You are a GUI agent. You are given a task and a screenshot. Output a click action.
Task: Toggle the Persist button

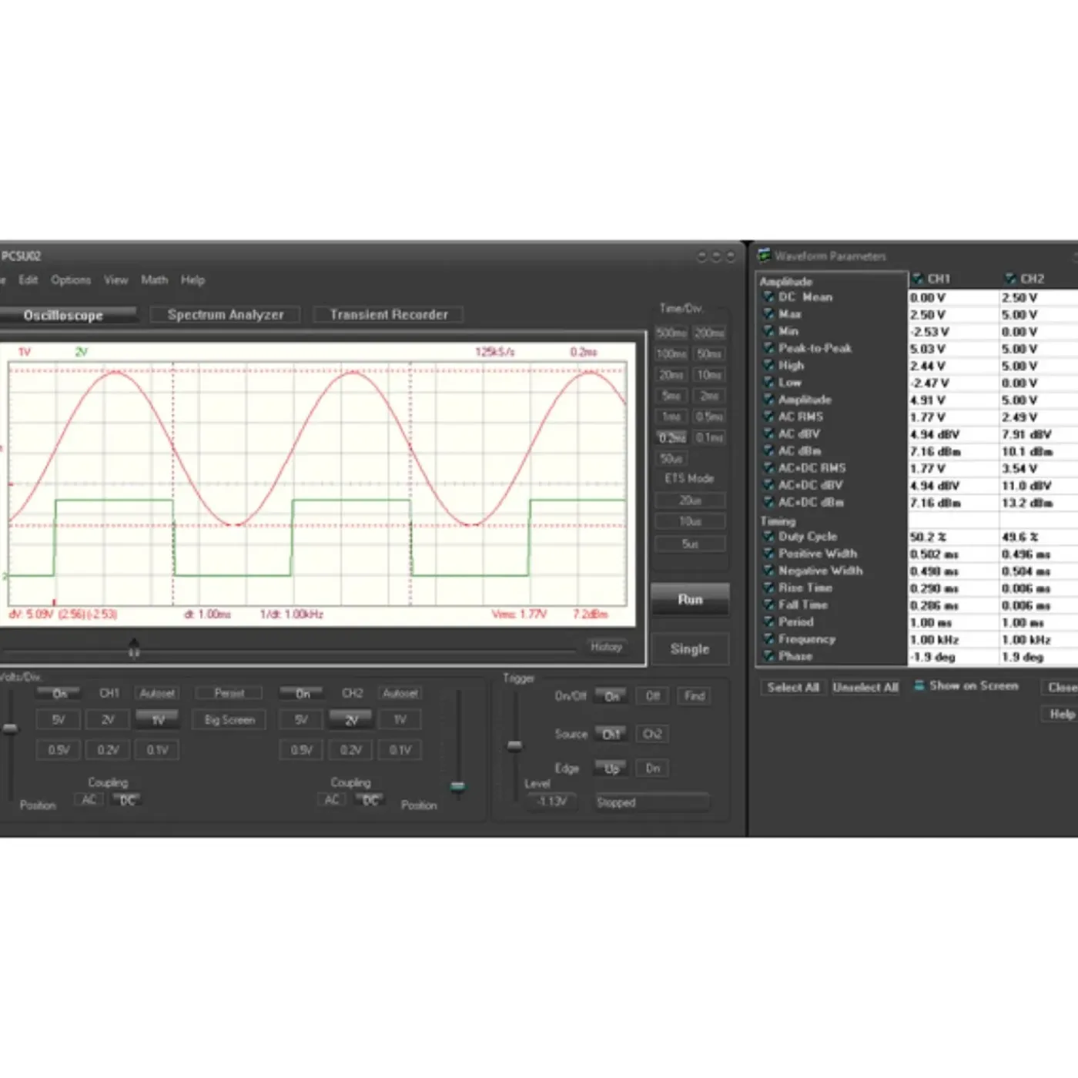[x=229, y=693]
